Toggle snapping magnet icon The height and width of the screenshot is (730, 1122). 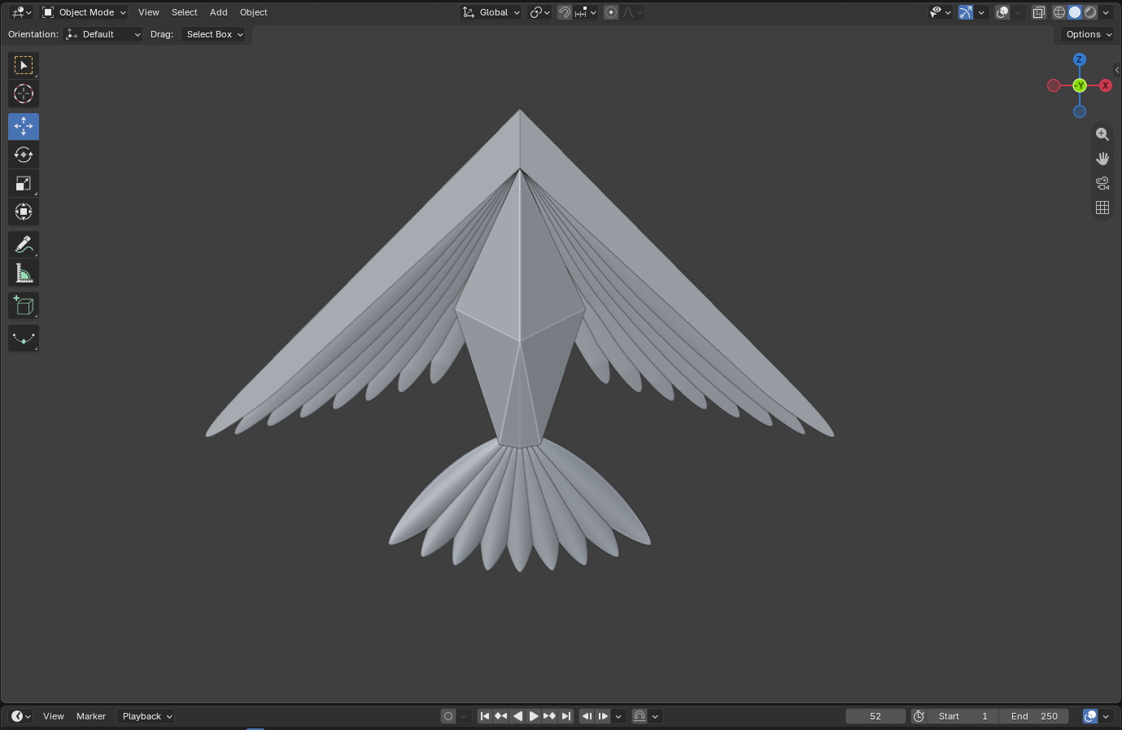565,12
